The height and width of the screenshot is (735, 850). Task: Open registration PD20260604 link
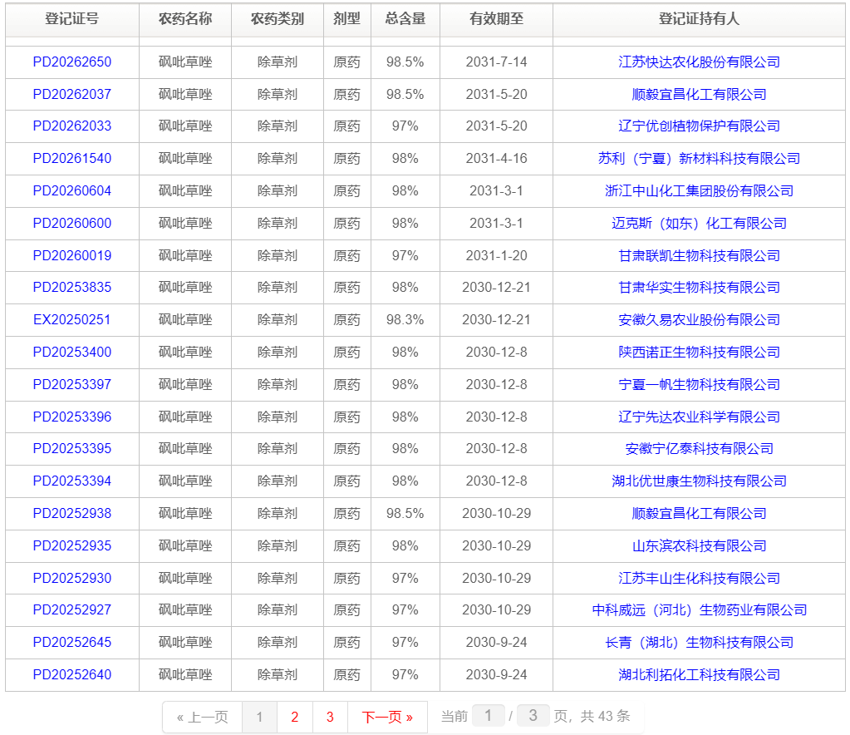tap(72, 191)
